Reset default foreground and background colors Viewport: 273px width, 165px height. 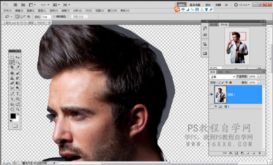click(11, 121)
